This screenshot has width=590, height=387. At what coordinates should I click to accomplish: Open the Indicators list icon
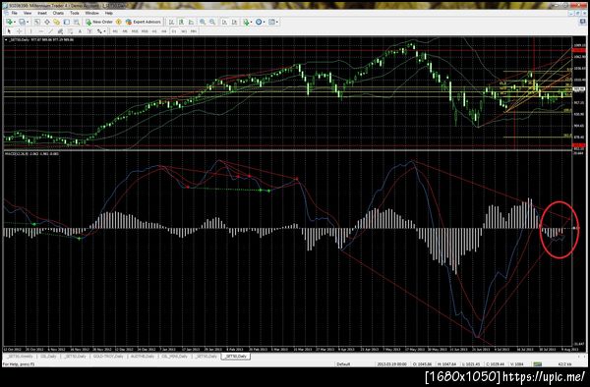[x=246, y=22]
